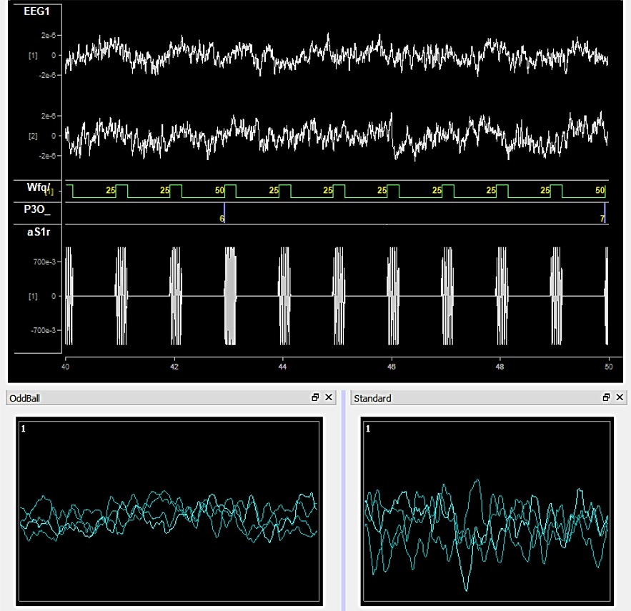Undock the Standard panel with its float icon
The height and width of the screenshot is (611, 631).
click(606, 397)
